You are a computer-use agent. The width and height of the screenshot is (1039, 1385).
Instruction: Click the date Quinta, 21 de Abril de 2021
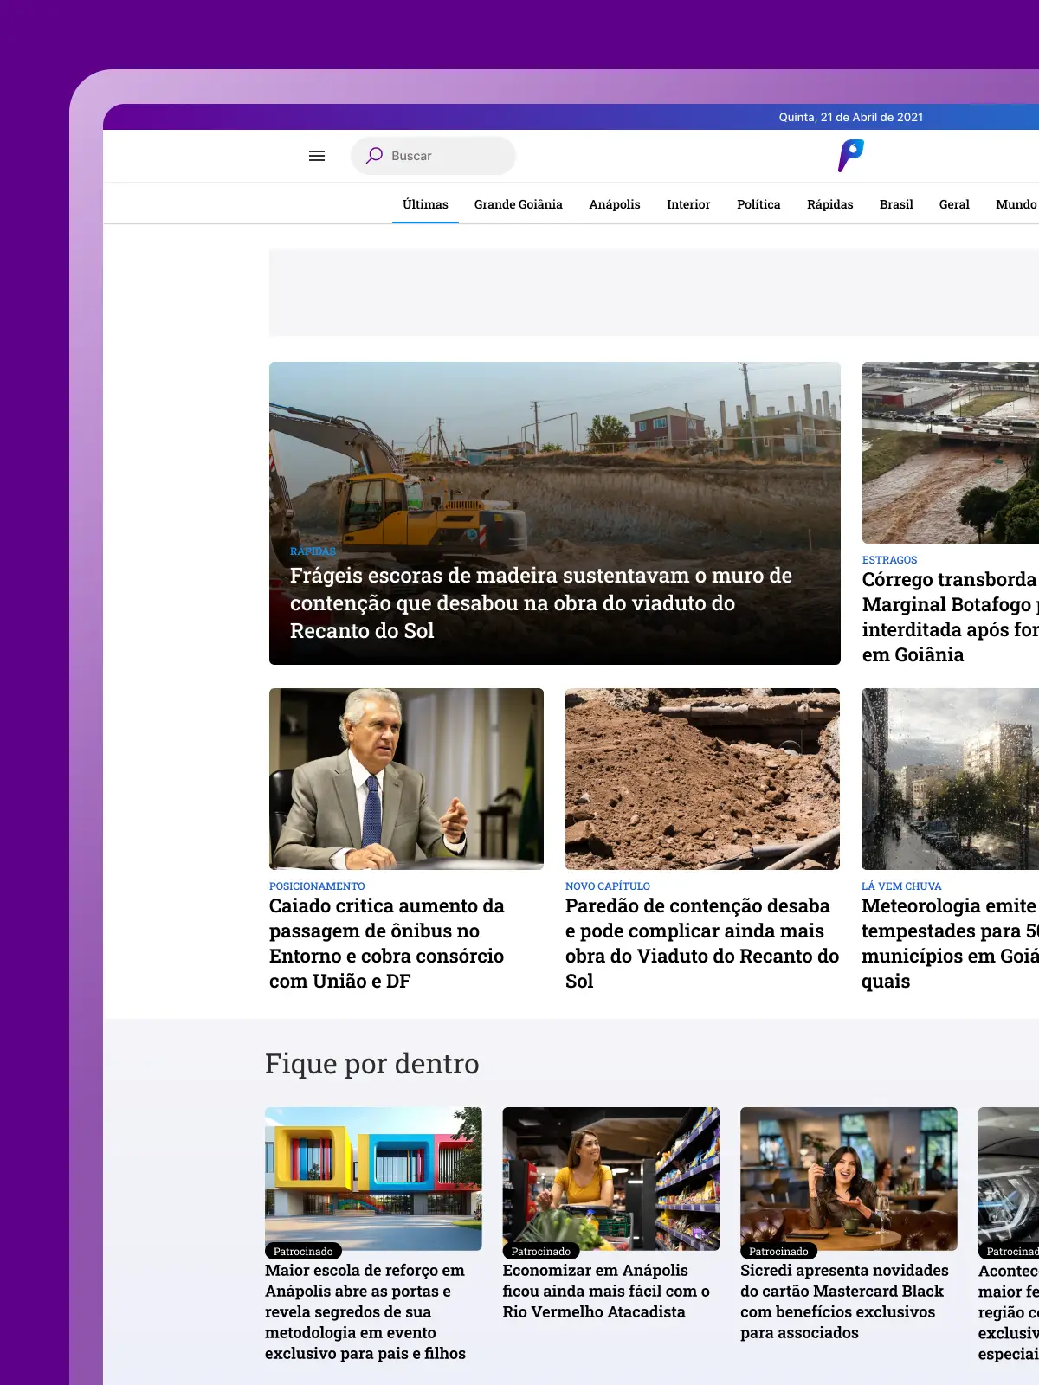851,118
